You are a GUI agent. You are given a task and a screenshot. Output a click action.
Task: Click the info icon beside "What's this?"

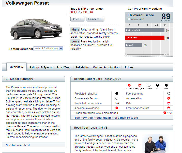pos(129,19)
